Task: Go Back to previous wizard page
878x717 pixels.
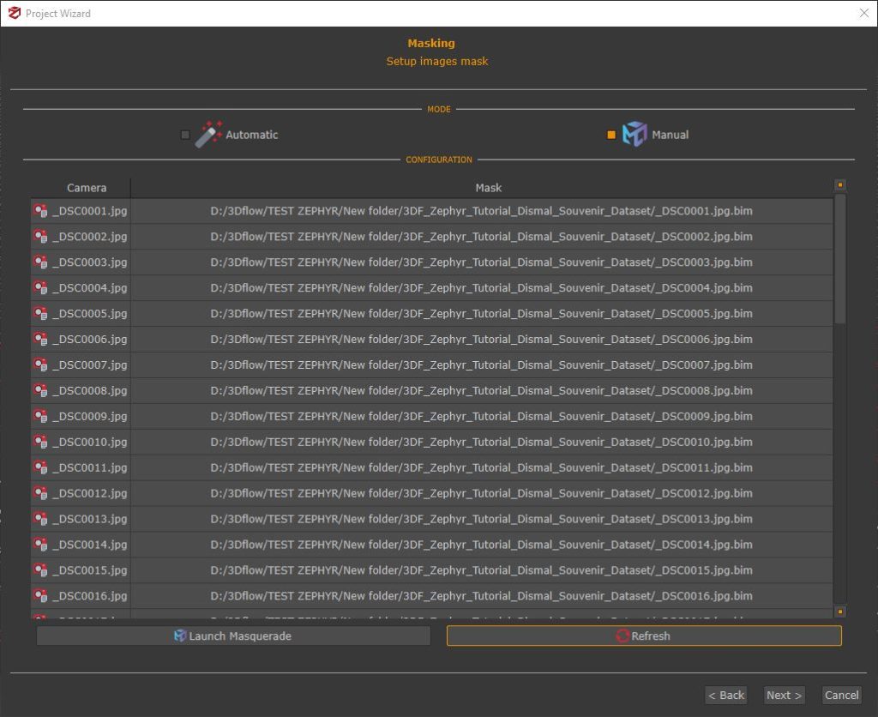Action: click(x=725, y=696)
